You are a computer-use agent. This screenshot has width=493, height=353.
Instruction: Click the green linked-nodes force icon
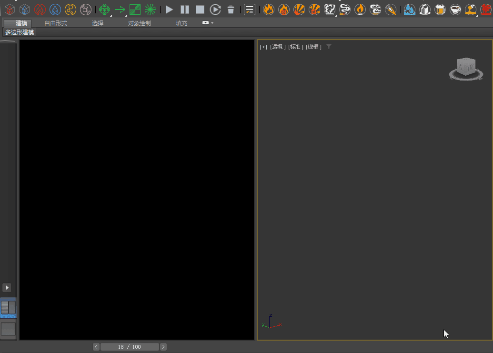[104, 10]
